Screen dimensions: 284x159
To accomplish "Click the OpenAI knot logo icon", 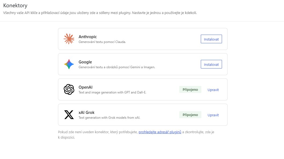I will (x=69, y=89).
